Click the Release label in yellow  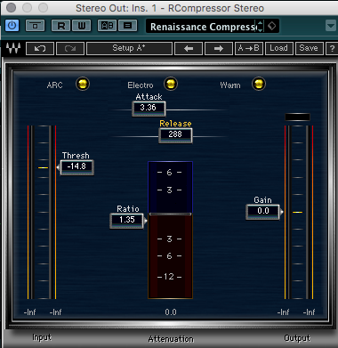[175, 124]
